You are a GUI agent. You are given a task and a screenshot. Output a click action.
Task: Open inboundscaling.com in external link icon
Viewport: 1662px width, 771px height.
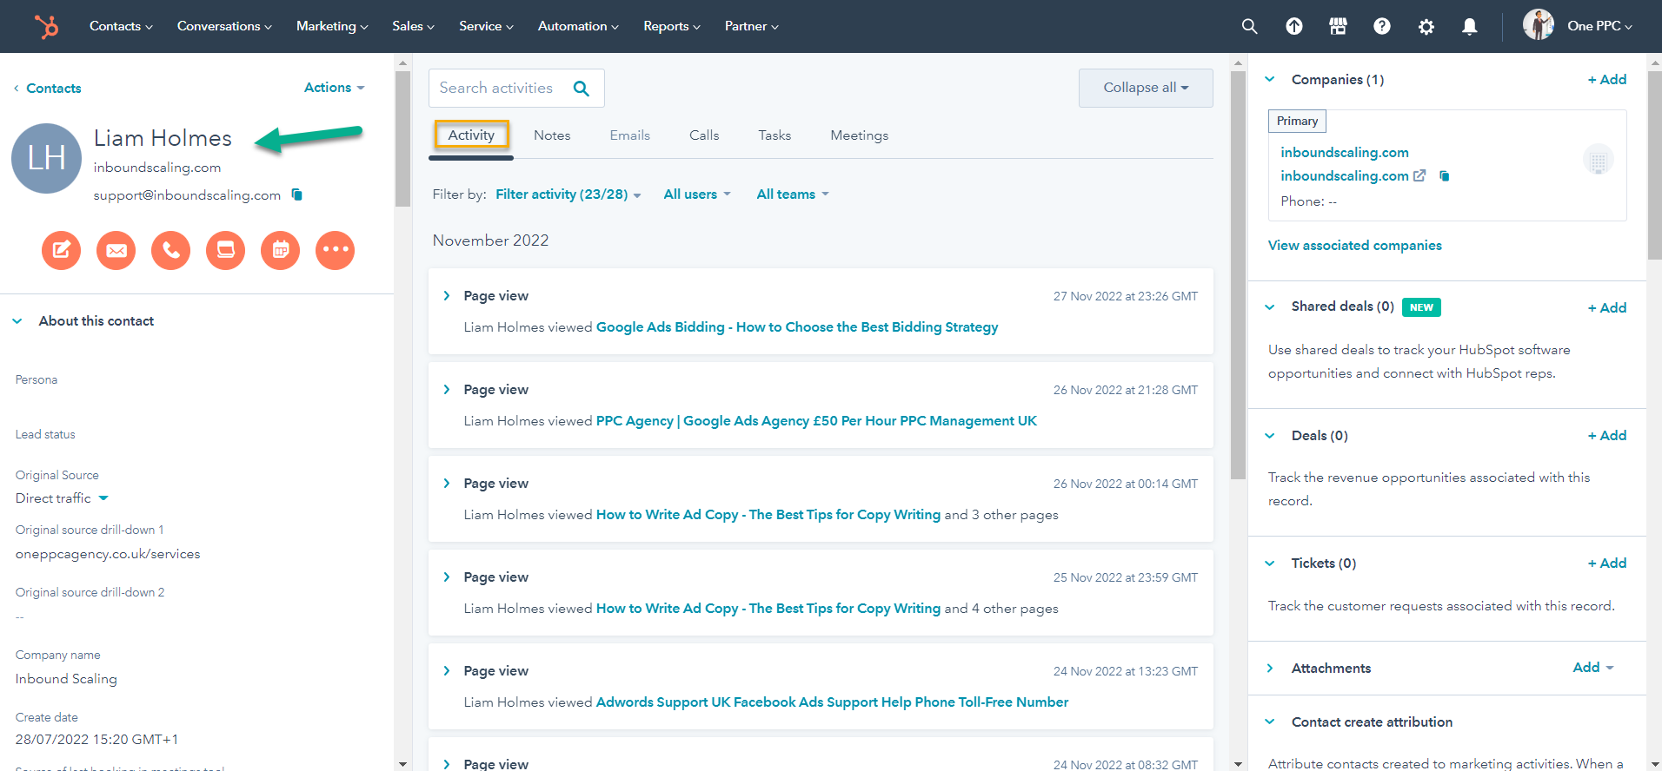tap(1419, 175)
